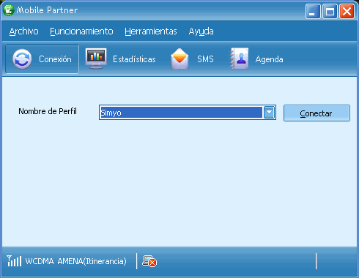Open the Herramientas menu
The image size is (359, 278).
pyautogui.click(x=151, y=31)
